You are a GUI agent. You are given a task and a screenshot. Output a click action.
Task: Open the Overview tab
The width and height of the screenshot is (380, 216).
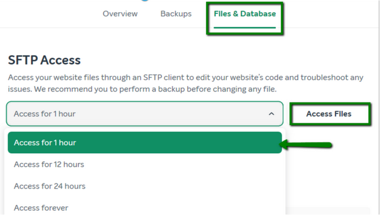tap(120, 13)
